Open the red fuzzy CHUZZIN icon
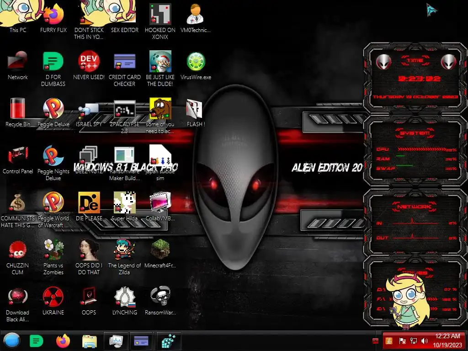 pos(18,257)
